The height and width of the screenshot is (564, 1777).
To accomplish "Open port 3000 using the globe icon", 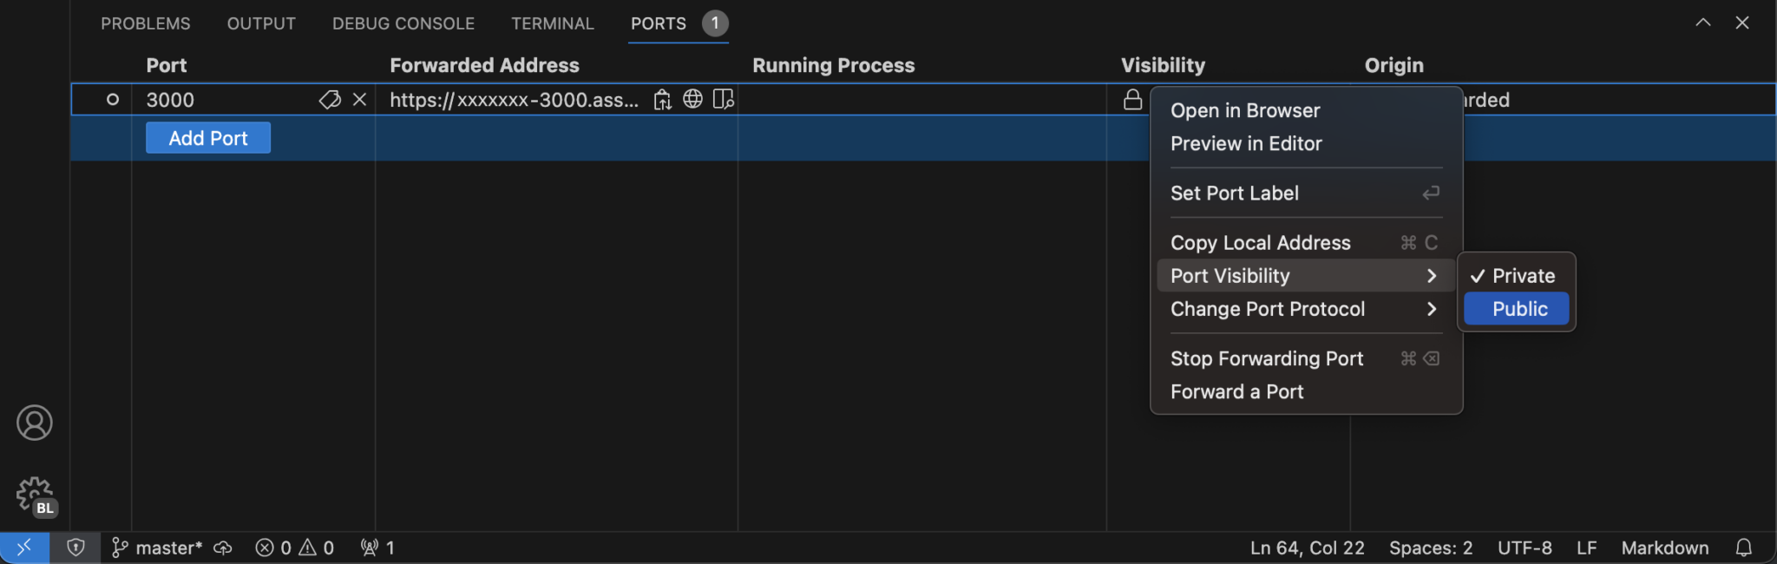I will coord(692,99).
